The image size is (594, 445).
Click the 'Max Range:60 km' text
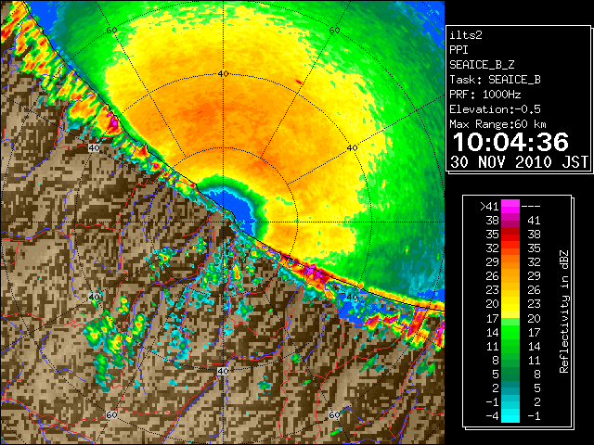(497, 124)
